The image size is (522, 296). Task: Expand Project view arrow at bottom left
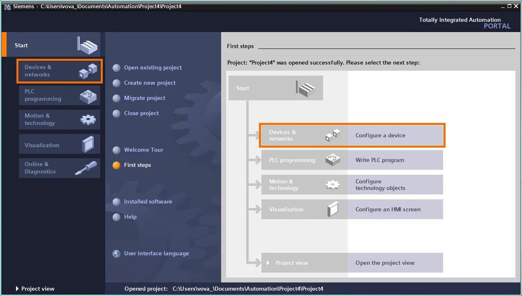point(17,289)
